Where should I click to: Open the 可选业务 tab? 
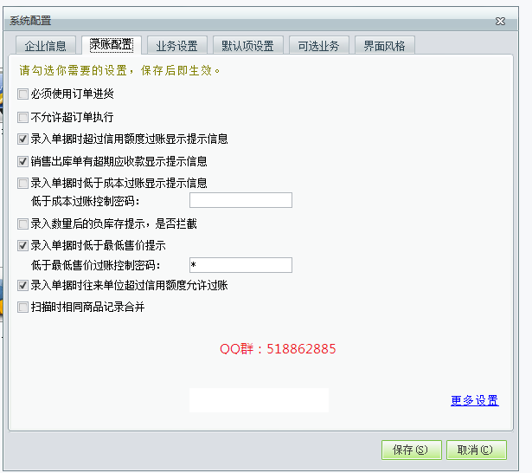pyautogui.click(x=318, y=46)
